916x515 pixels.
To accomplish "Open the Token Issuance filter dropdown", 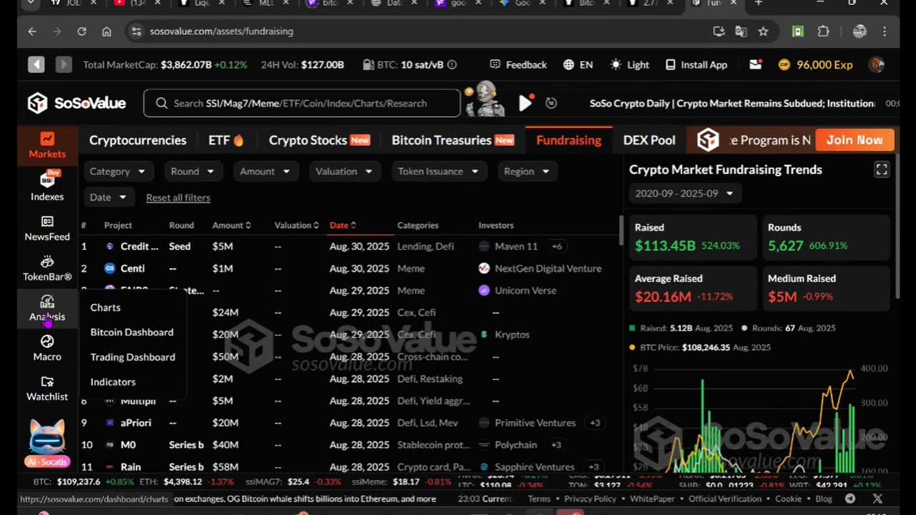I will coord(439,171).
